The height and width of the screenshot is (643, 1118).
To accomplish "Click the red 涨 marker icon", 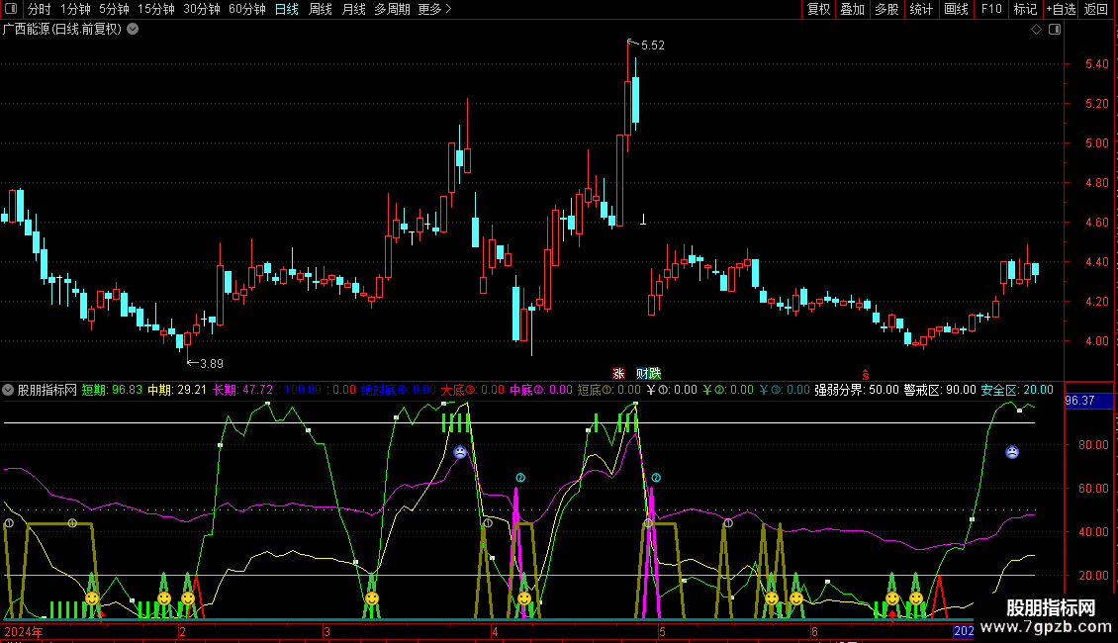I will [x=618, y=374].
